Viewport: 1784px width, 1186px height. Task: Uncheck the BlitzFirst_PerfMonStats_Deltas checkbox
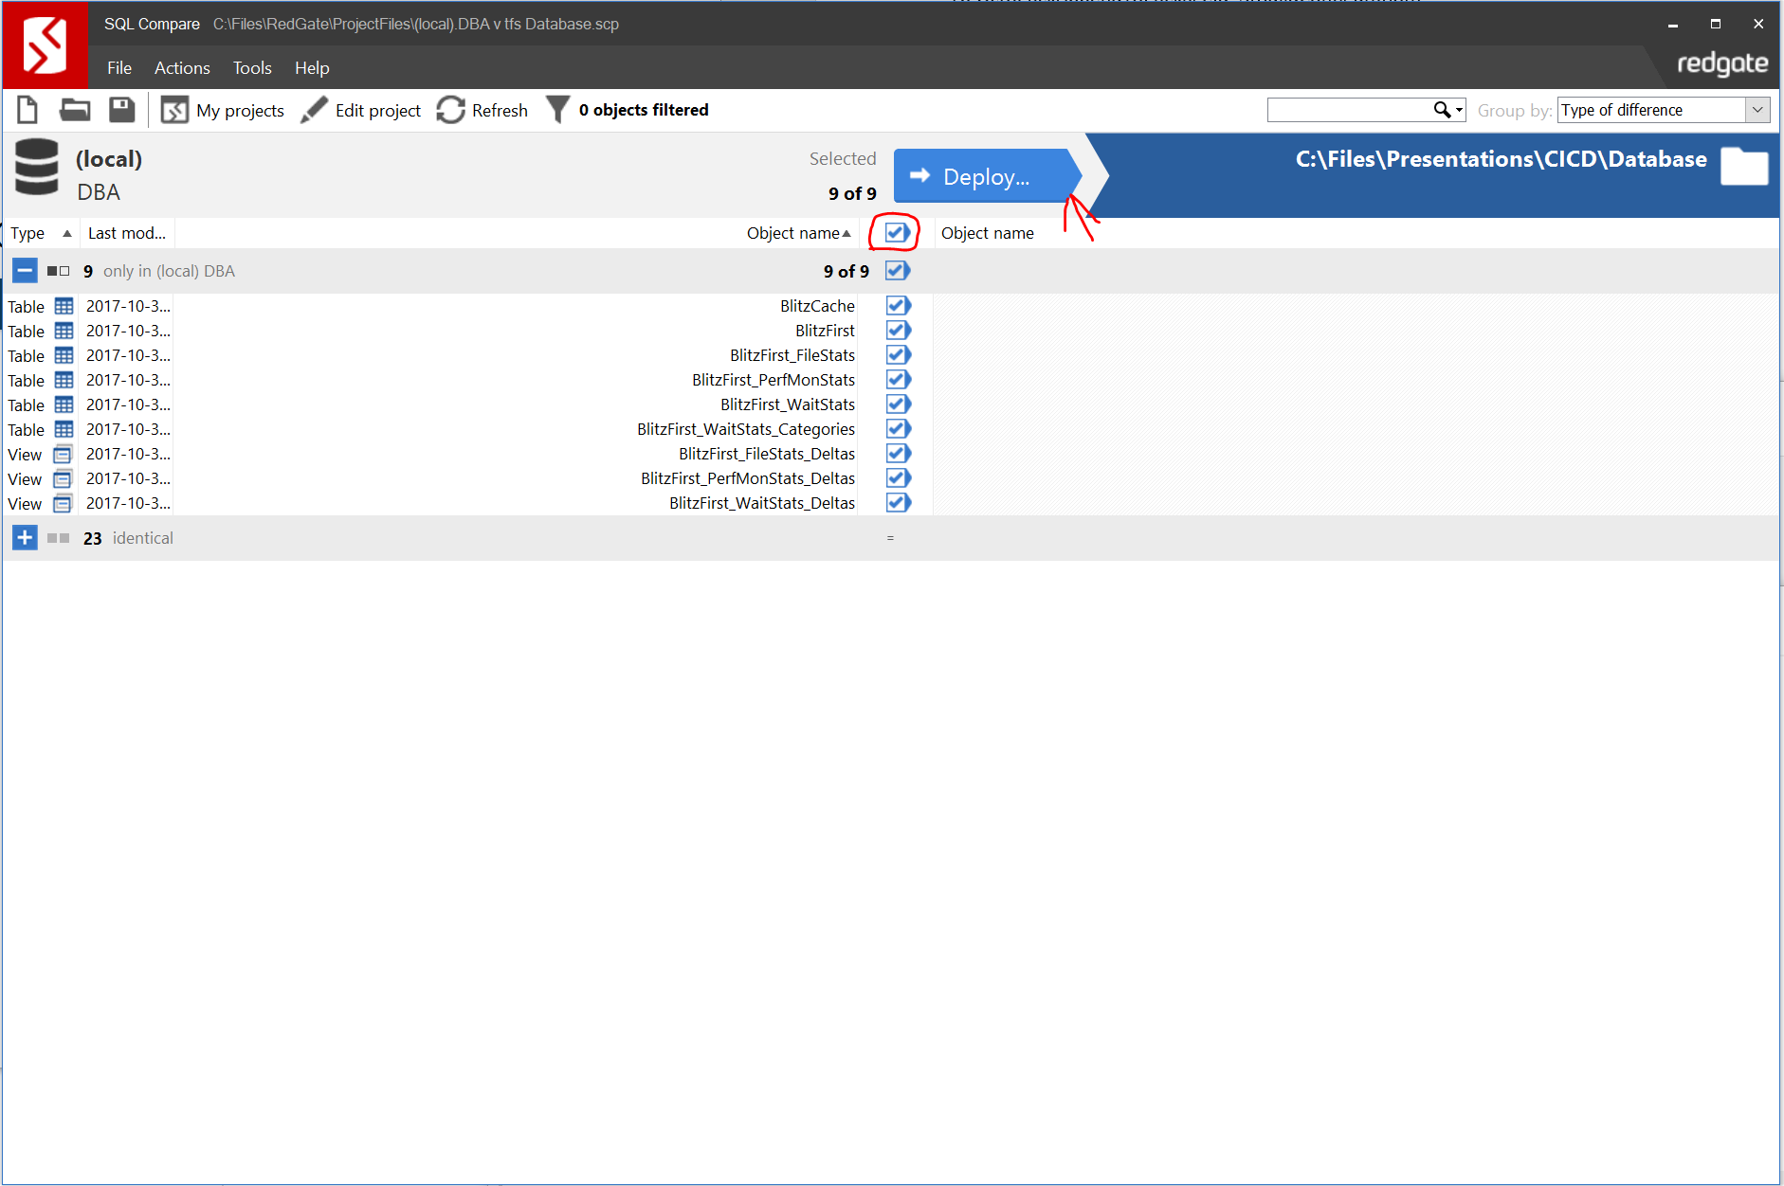click(898, 478)
